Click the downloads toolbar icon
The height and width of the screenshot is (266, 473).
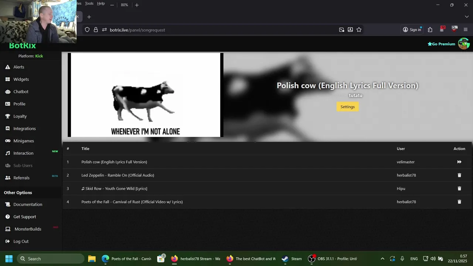(x=350, y=30)
